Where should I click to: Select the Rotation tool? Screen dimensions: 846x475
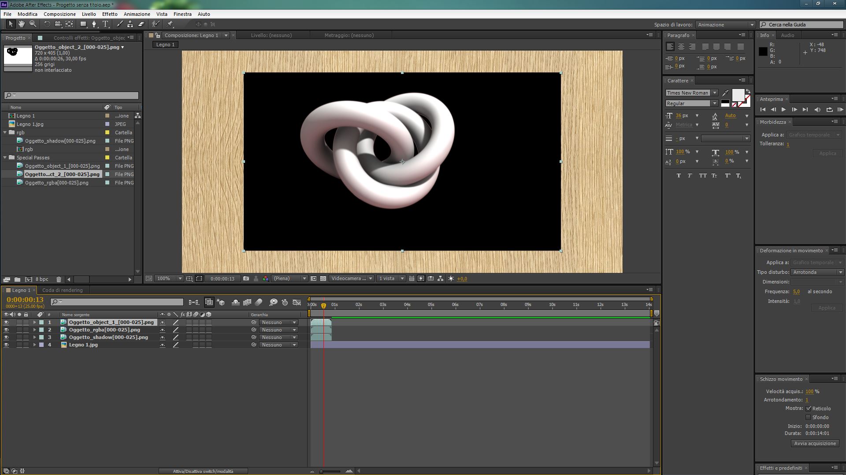click(x=47, y=24)
